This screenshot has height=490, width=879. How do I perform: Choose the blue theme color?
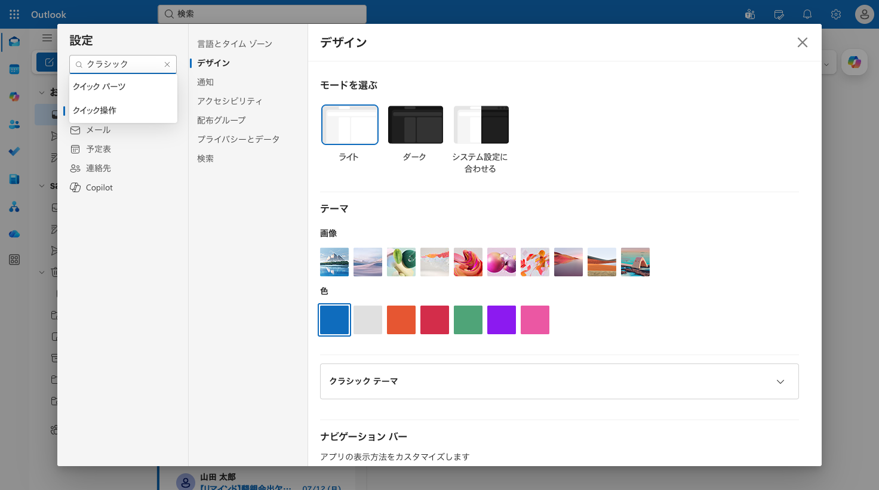[x=334, y=320]
